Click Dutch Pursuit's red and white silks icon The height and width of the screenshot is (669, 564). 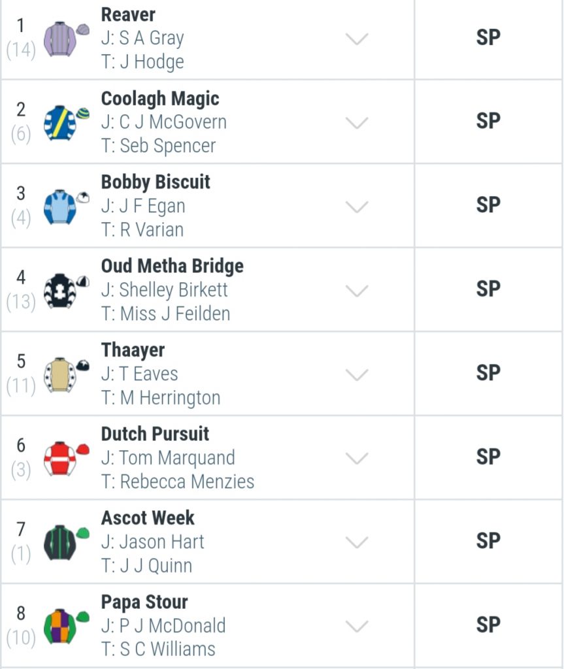coord(66,459)
